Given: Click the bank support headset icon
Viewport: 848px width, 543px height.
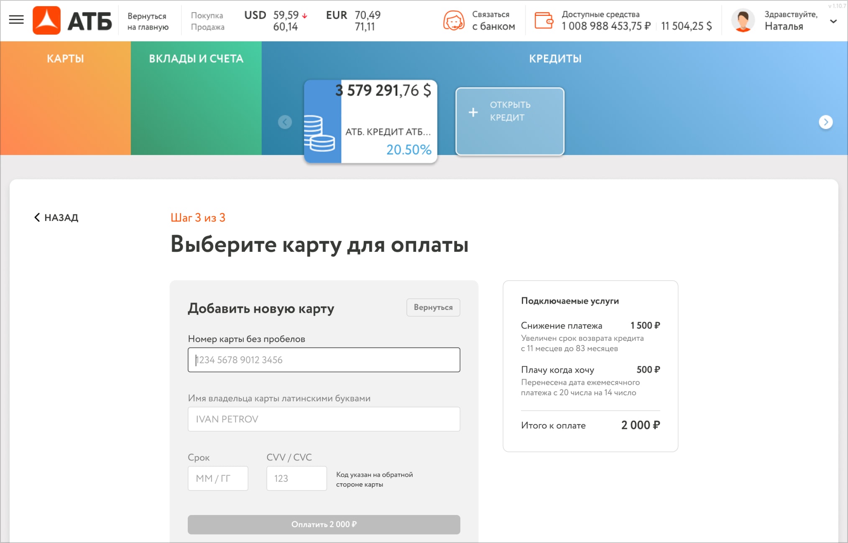Looking at the screenshot, I should click(453, 20).
